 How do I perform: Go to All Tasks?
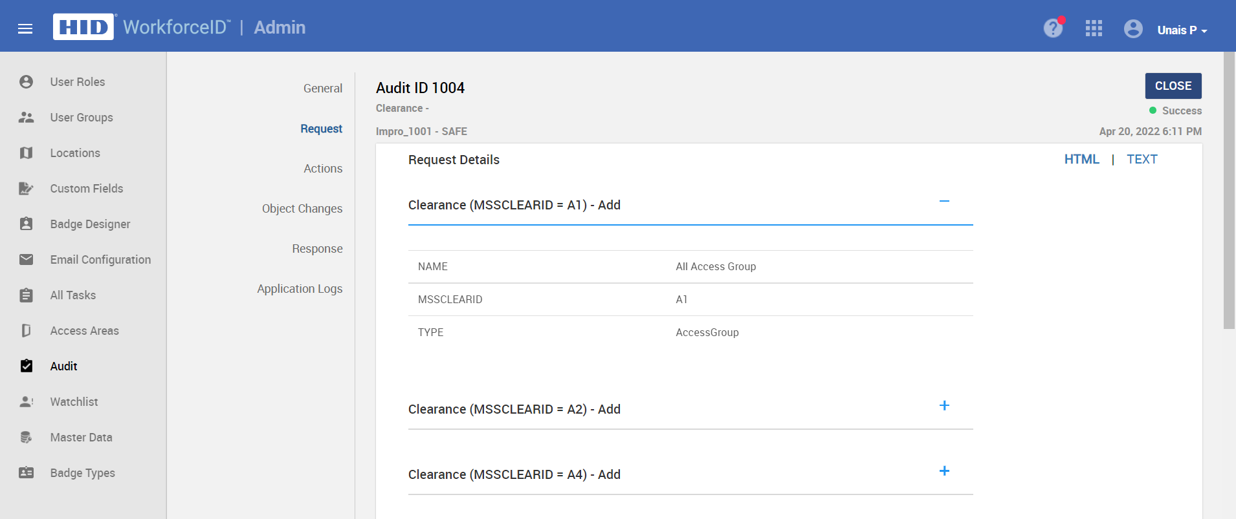[73, 295]
